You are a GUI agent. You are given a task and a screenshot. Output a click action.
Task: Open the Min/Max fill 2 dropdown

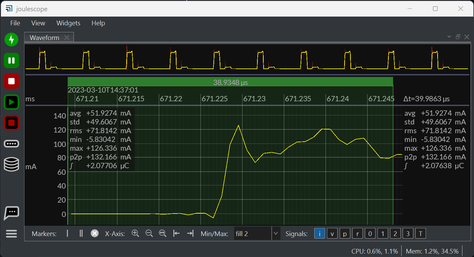[x=276, y=233]
